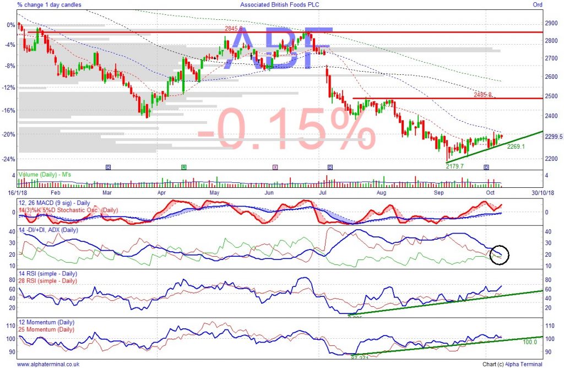
Task: Click the 2845.6 resistance level value
Action: [x=234, y=29]
